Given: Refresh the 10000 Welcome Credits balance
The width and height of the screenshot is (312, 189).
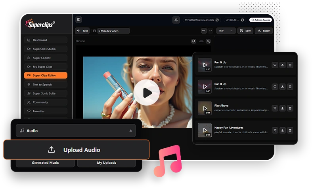Looking at the screenshot, I should click(x=217, y=20).
